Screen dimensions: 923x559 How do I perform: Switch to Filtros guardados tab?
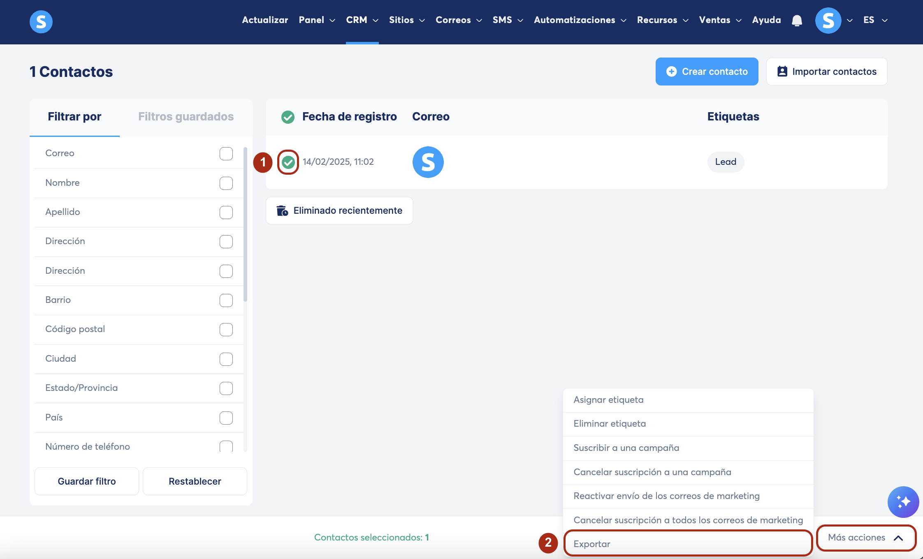click(x=186, y=117)
